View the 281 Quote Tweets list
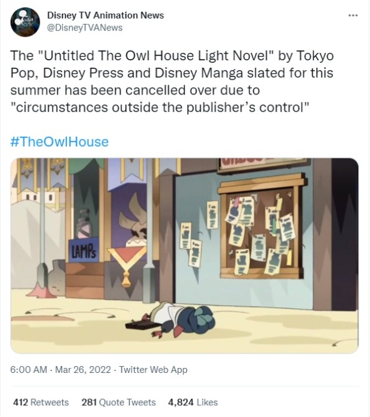Viewport: 370px width, 417px height. (118, 402)
